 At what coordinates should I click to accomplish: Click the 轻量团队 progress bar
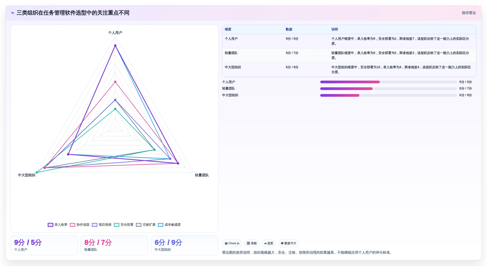click(388, 89)
